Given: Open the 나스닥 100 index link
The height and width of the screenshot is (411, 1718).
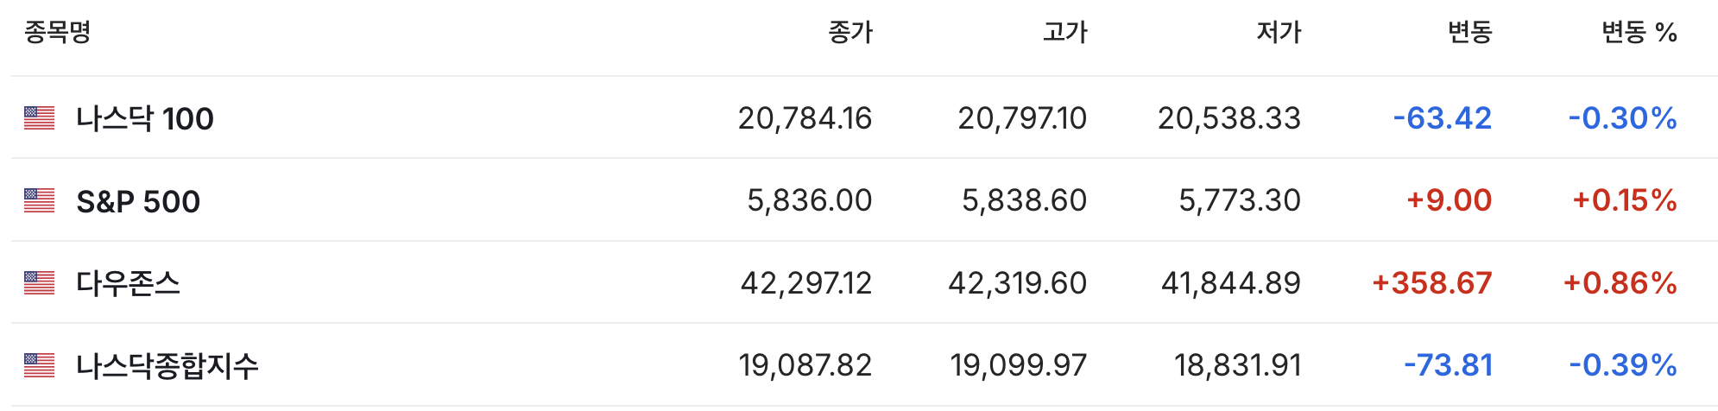Looking at the screenshot, I should coord(145,118).
